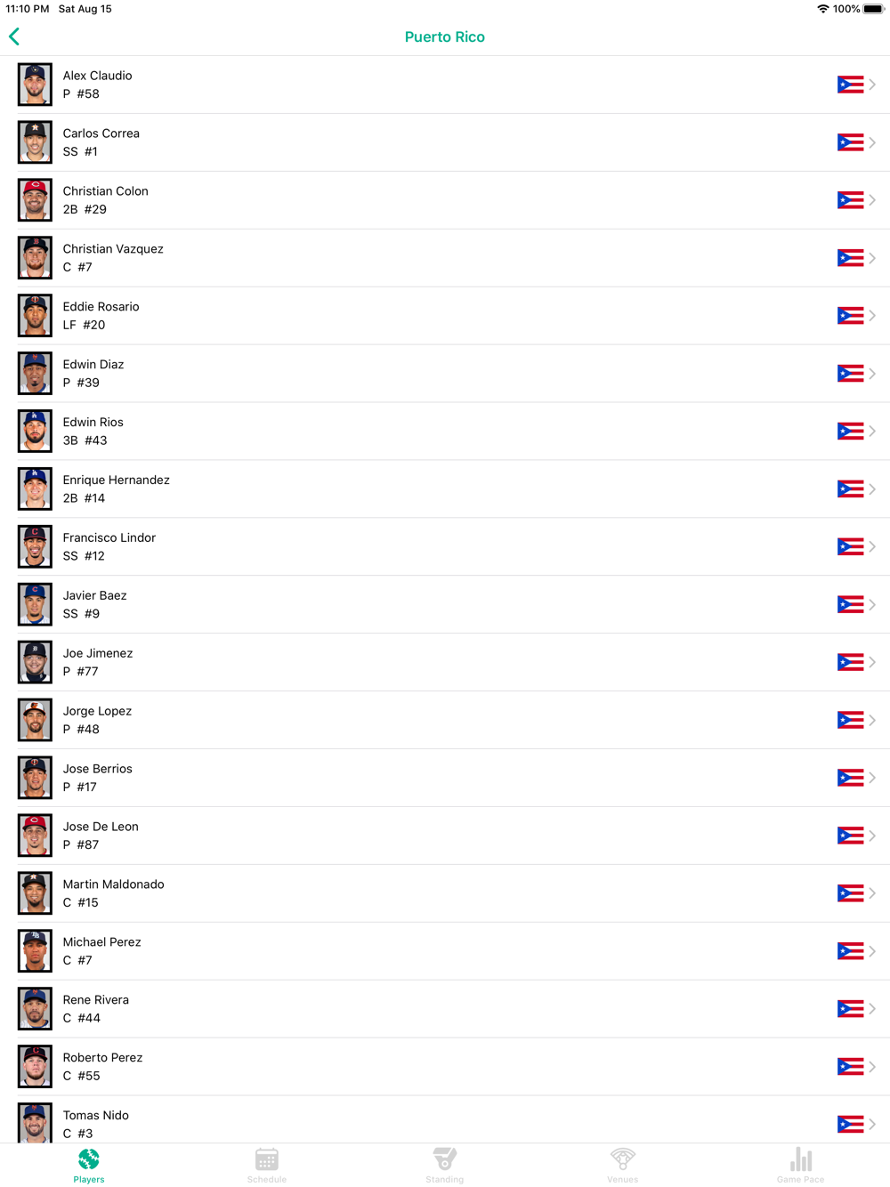This screenshot has height=1187, width=890.
Task: Click the chevron on Jose Berrios row
Action: [873, 778]
